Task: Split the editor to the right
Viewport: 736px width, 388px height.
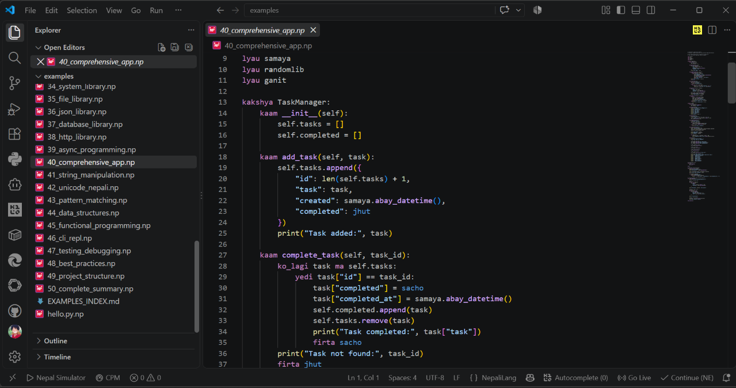Action: coord(712,30)
